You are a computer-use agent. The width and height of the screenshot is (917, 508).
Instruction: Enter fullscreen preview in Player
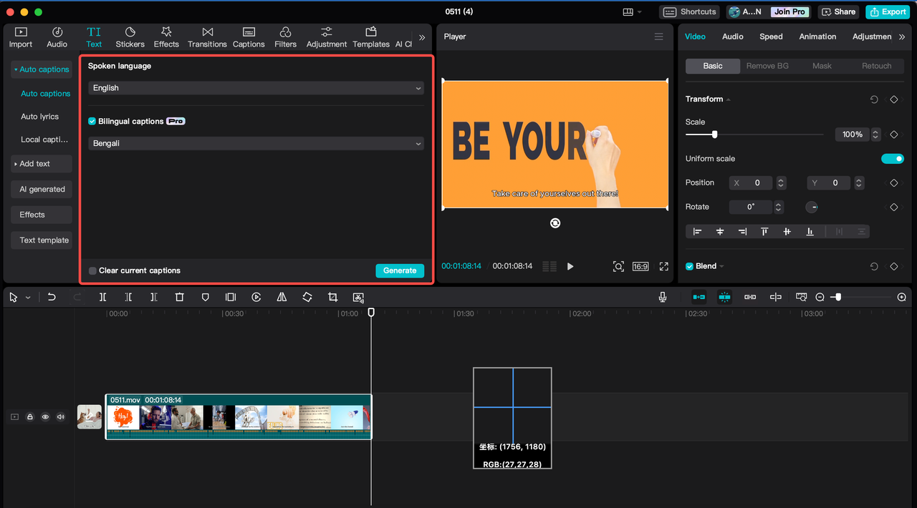coord(663,266)
